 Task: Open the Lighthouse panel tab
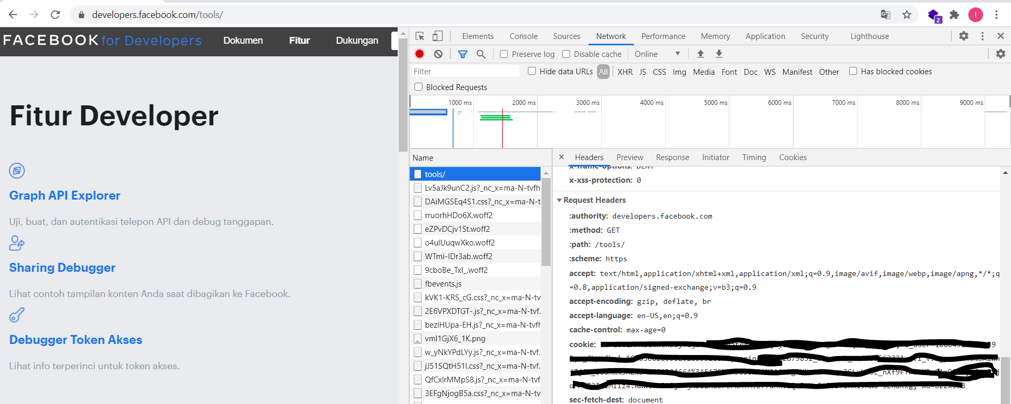[x=869, y=36]
